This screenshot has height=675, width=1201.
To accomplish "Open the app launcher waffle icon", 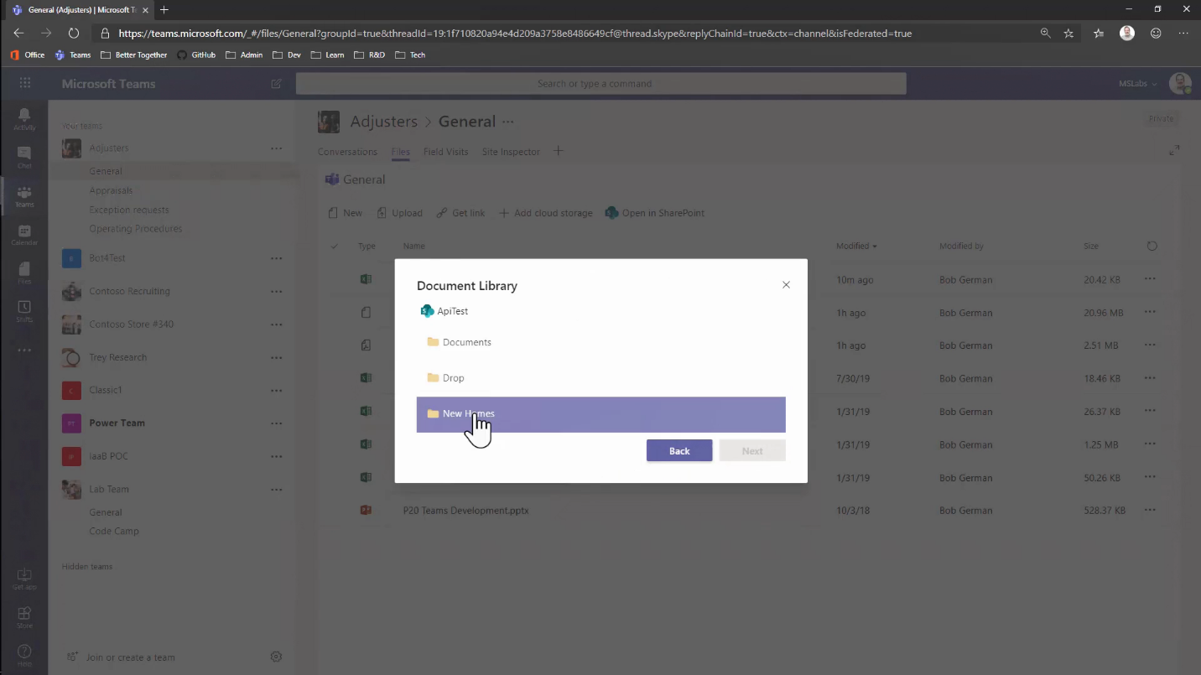I will 25,83.
